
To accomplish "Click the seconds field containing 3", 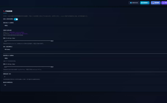I will pos(85,77).
